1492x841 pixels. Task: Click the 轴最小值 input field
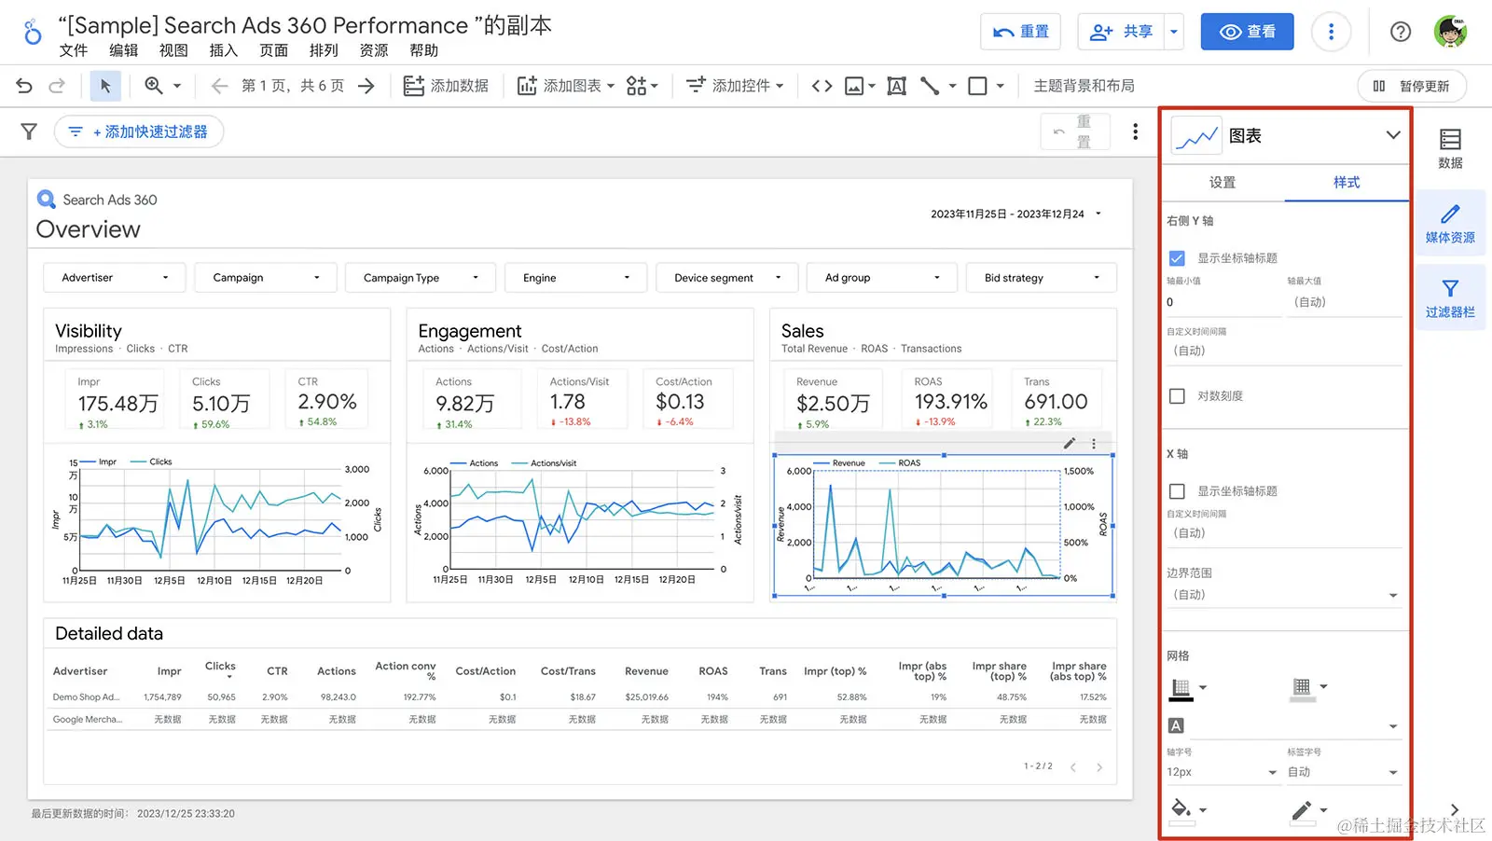click(x=1223, y=302)
